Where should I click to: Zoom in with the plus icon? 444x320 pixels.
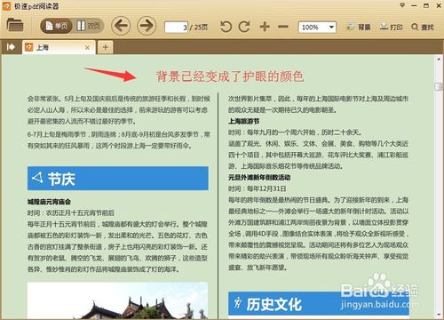click(x=265, y=27)
